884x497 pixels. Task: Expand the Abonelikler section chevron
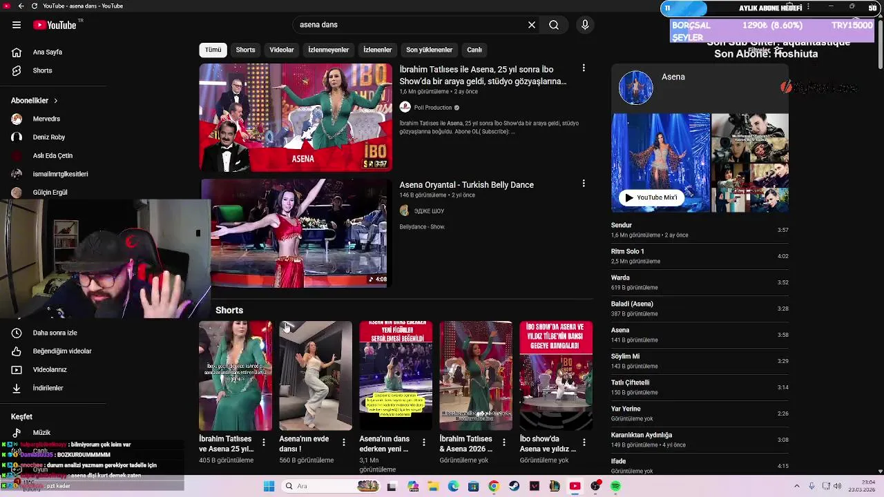pyautogui.click(x=56, y=101)
